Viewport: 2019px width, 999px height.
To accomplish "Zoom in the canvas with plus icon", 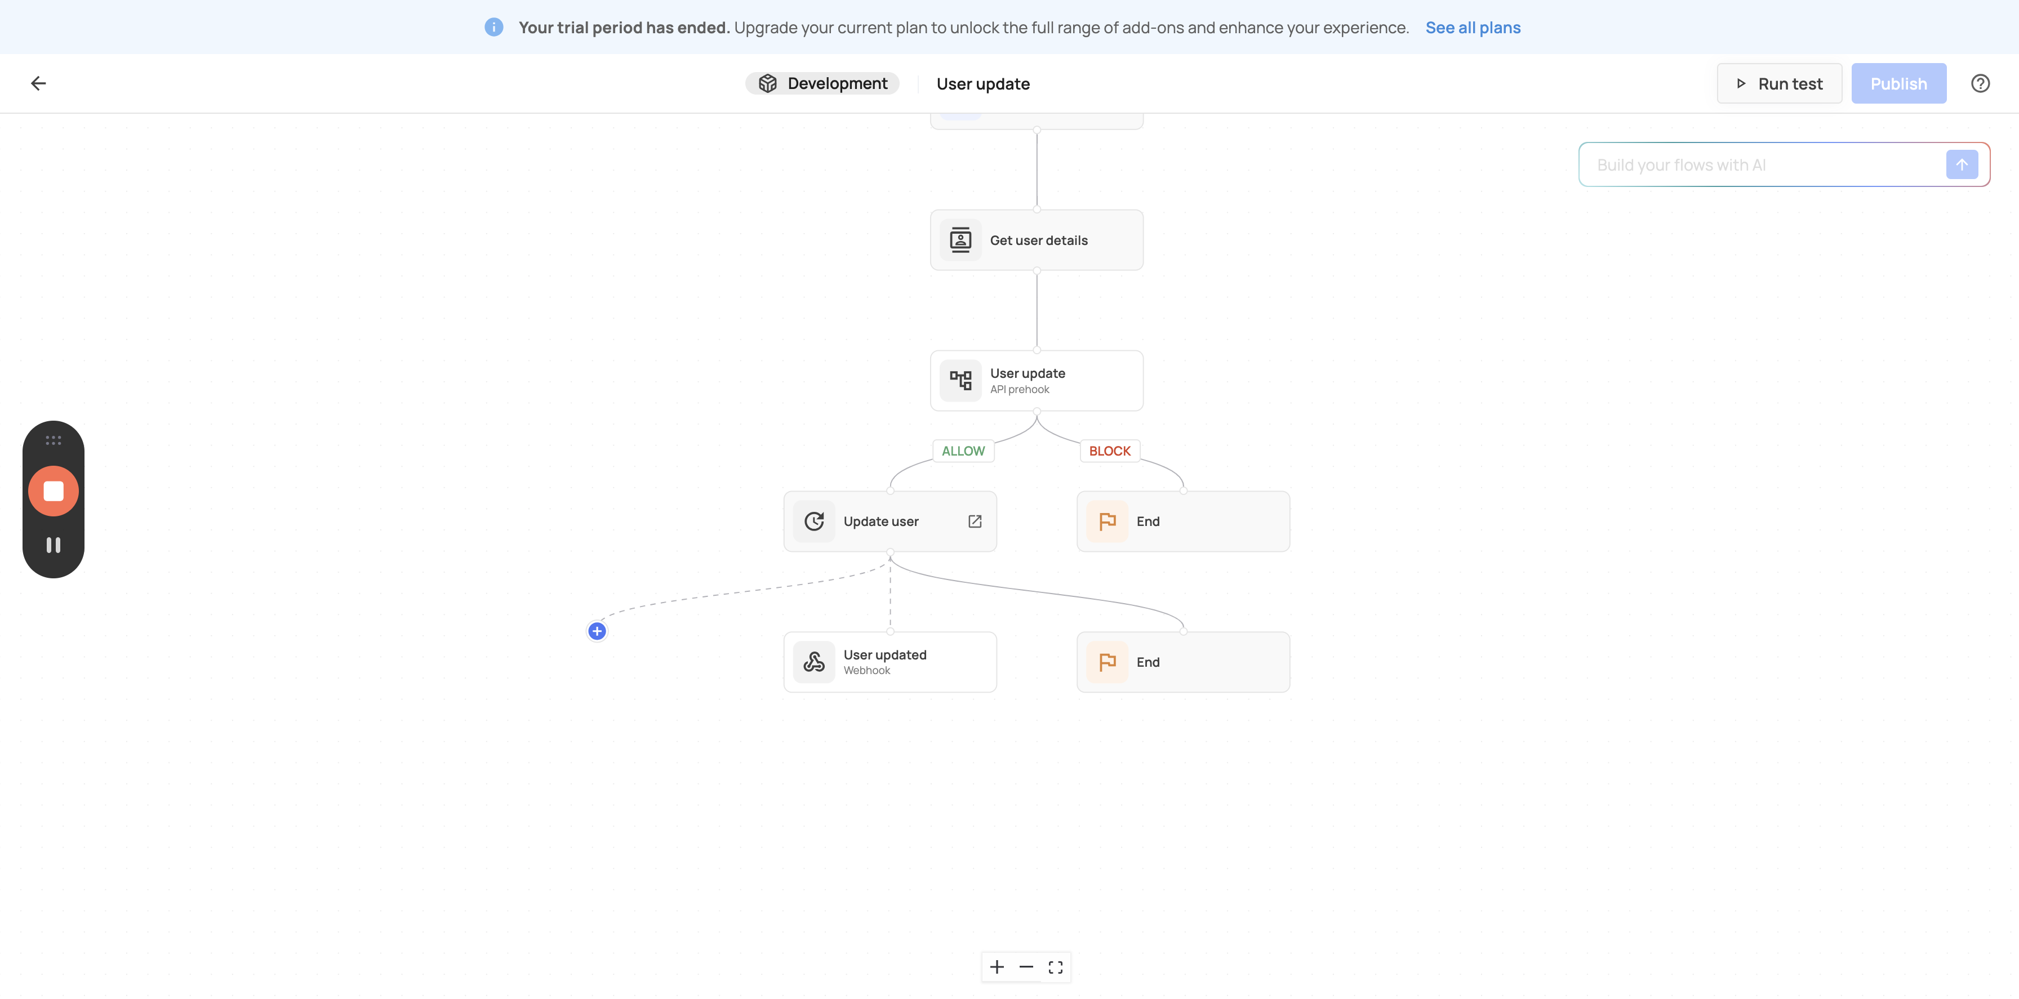I will coord(996,967).
